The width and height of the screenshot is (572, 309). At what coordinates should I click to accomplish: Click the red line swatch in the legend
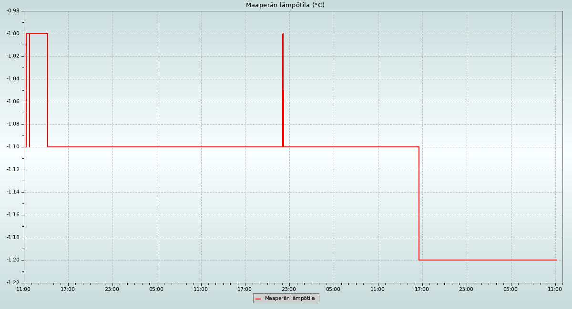(258, 299)
